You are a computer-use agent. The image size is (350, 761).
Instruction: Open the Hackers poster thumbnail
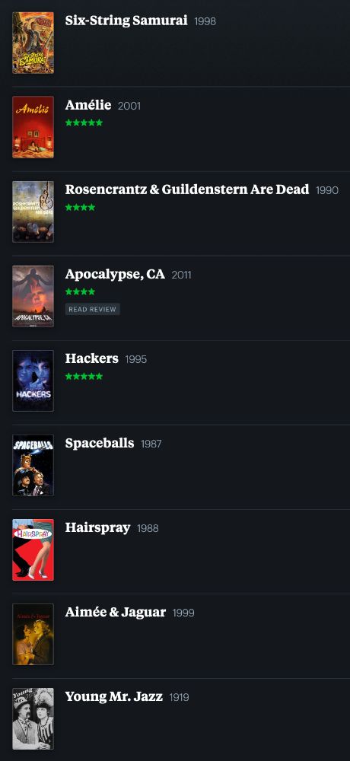click(x=33, y=380)
